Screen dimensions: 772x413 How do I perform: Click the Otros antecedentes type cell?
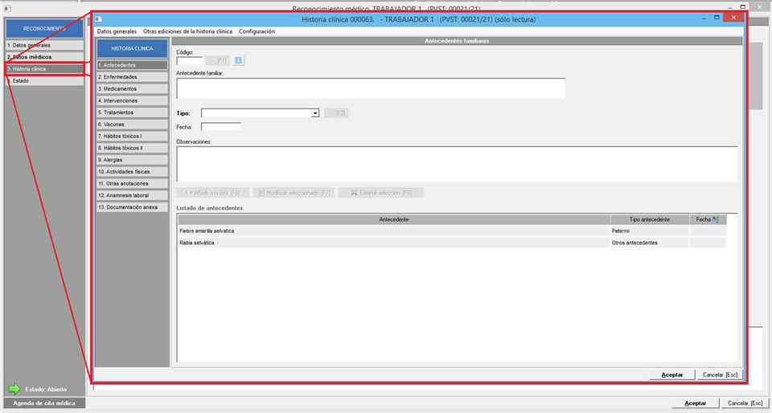pyautogui.click(x=650, y=243)
